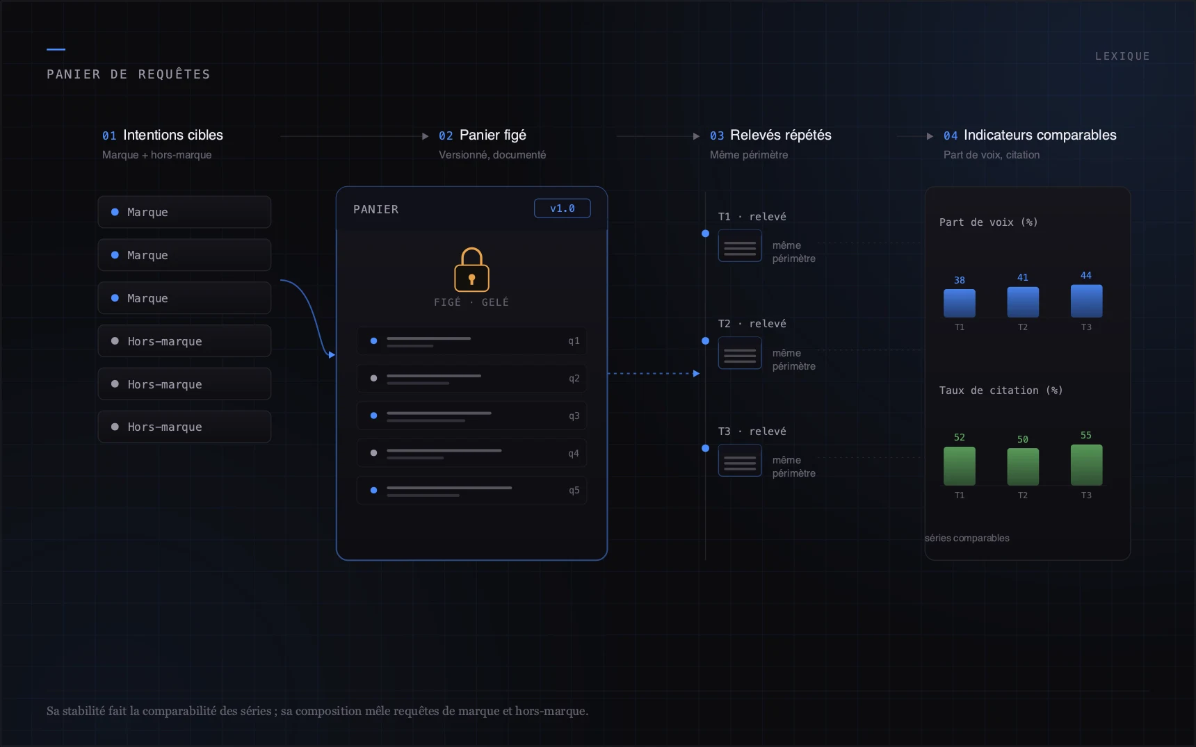Click the T3 timeline dot

[705, 448]
